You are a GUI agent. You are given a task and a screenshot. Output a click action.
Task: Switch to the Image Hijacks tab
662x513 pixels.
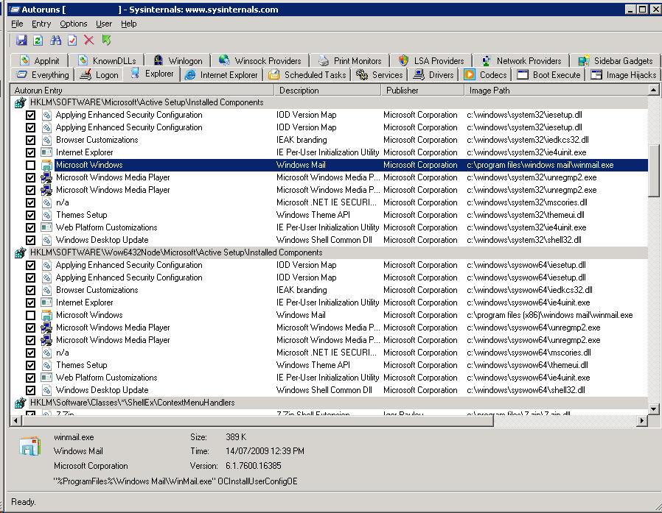pos(623,75)
